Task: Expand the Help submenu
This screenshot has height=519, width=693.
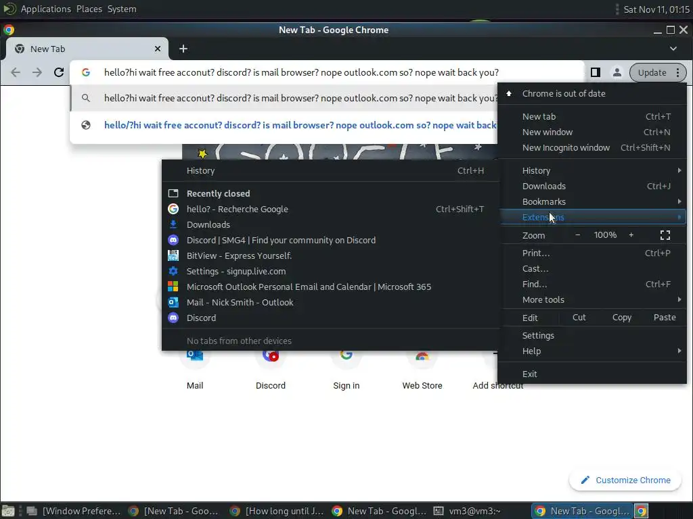Action: [592, 351]
